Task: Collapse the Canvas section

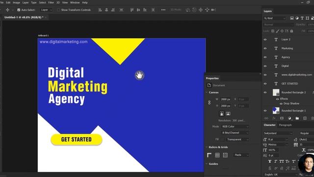Action: tap(207, 92)
